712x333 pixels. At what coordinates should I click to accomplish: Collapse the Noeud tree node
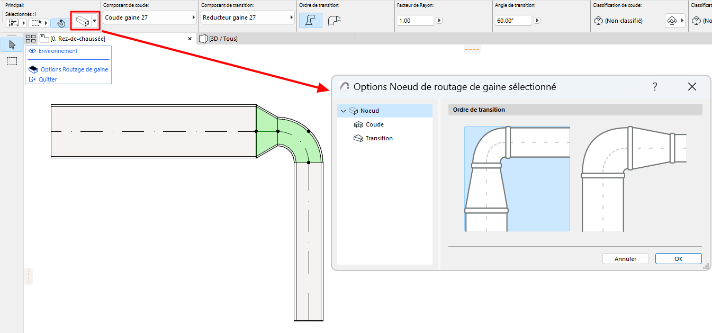344,111
